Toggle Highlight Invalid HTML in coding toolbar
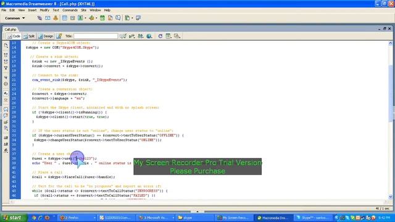The width and height of the screenshot is (395, 222). click(x=6, y=100)
